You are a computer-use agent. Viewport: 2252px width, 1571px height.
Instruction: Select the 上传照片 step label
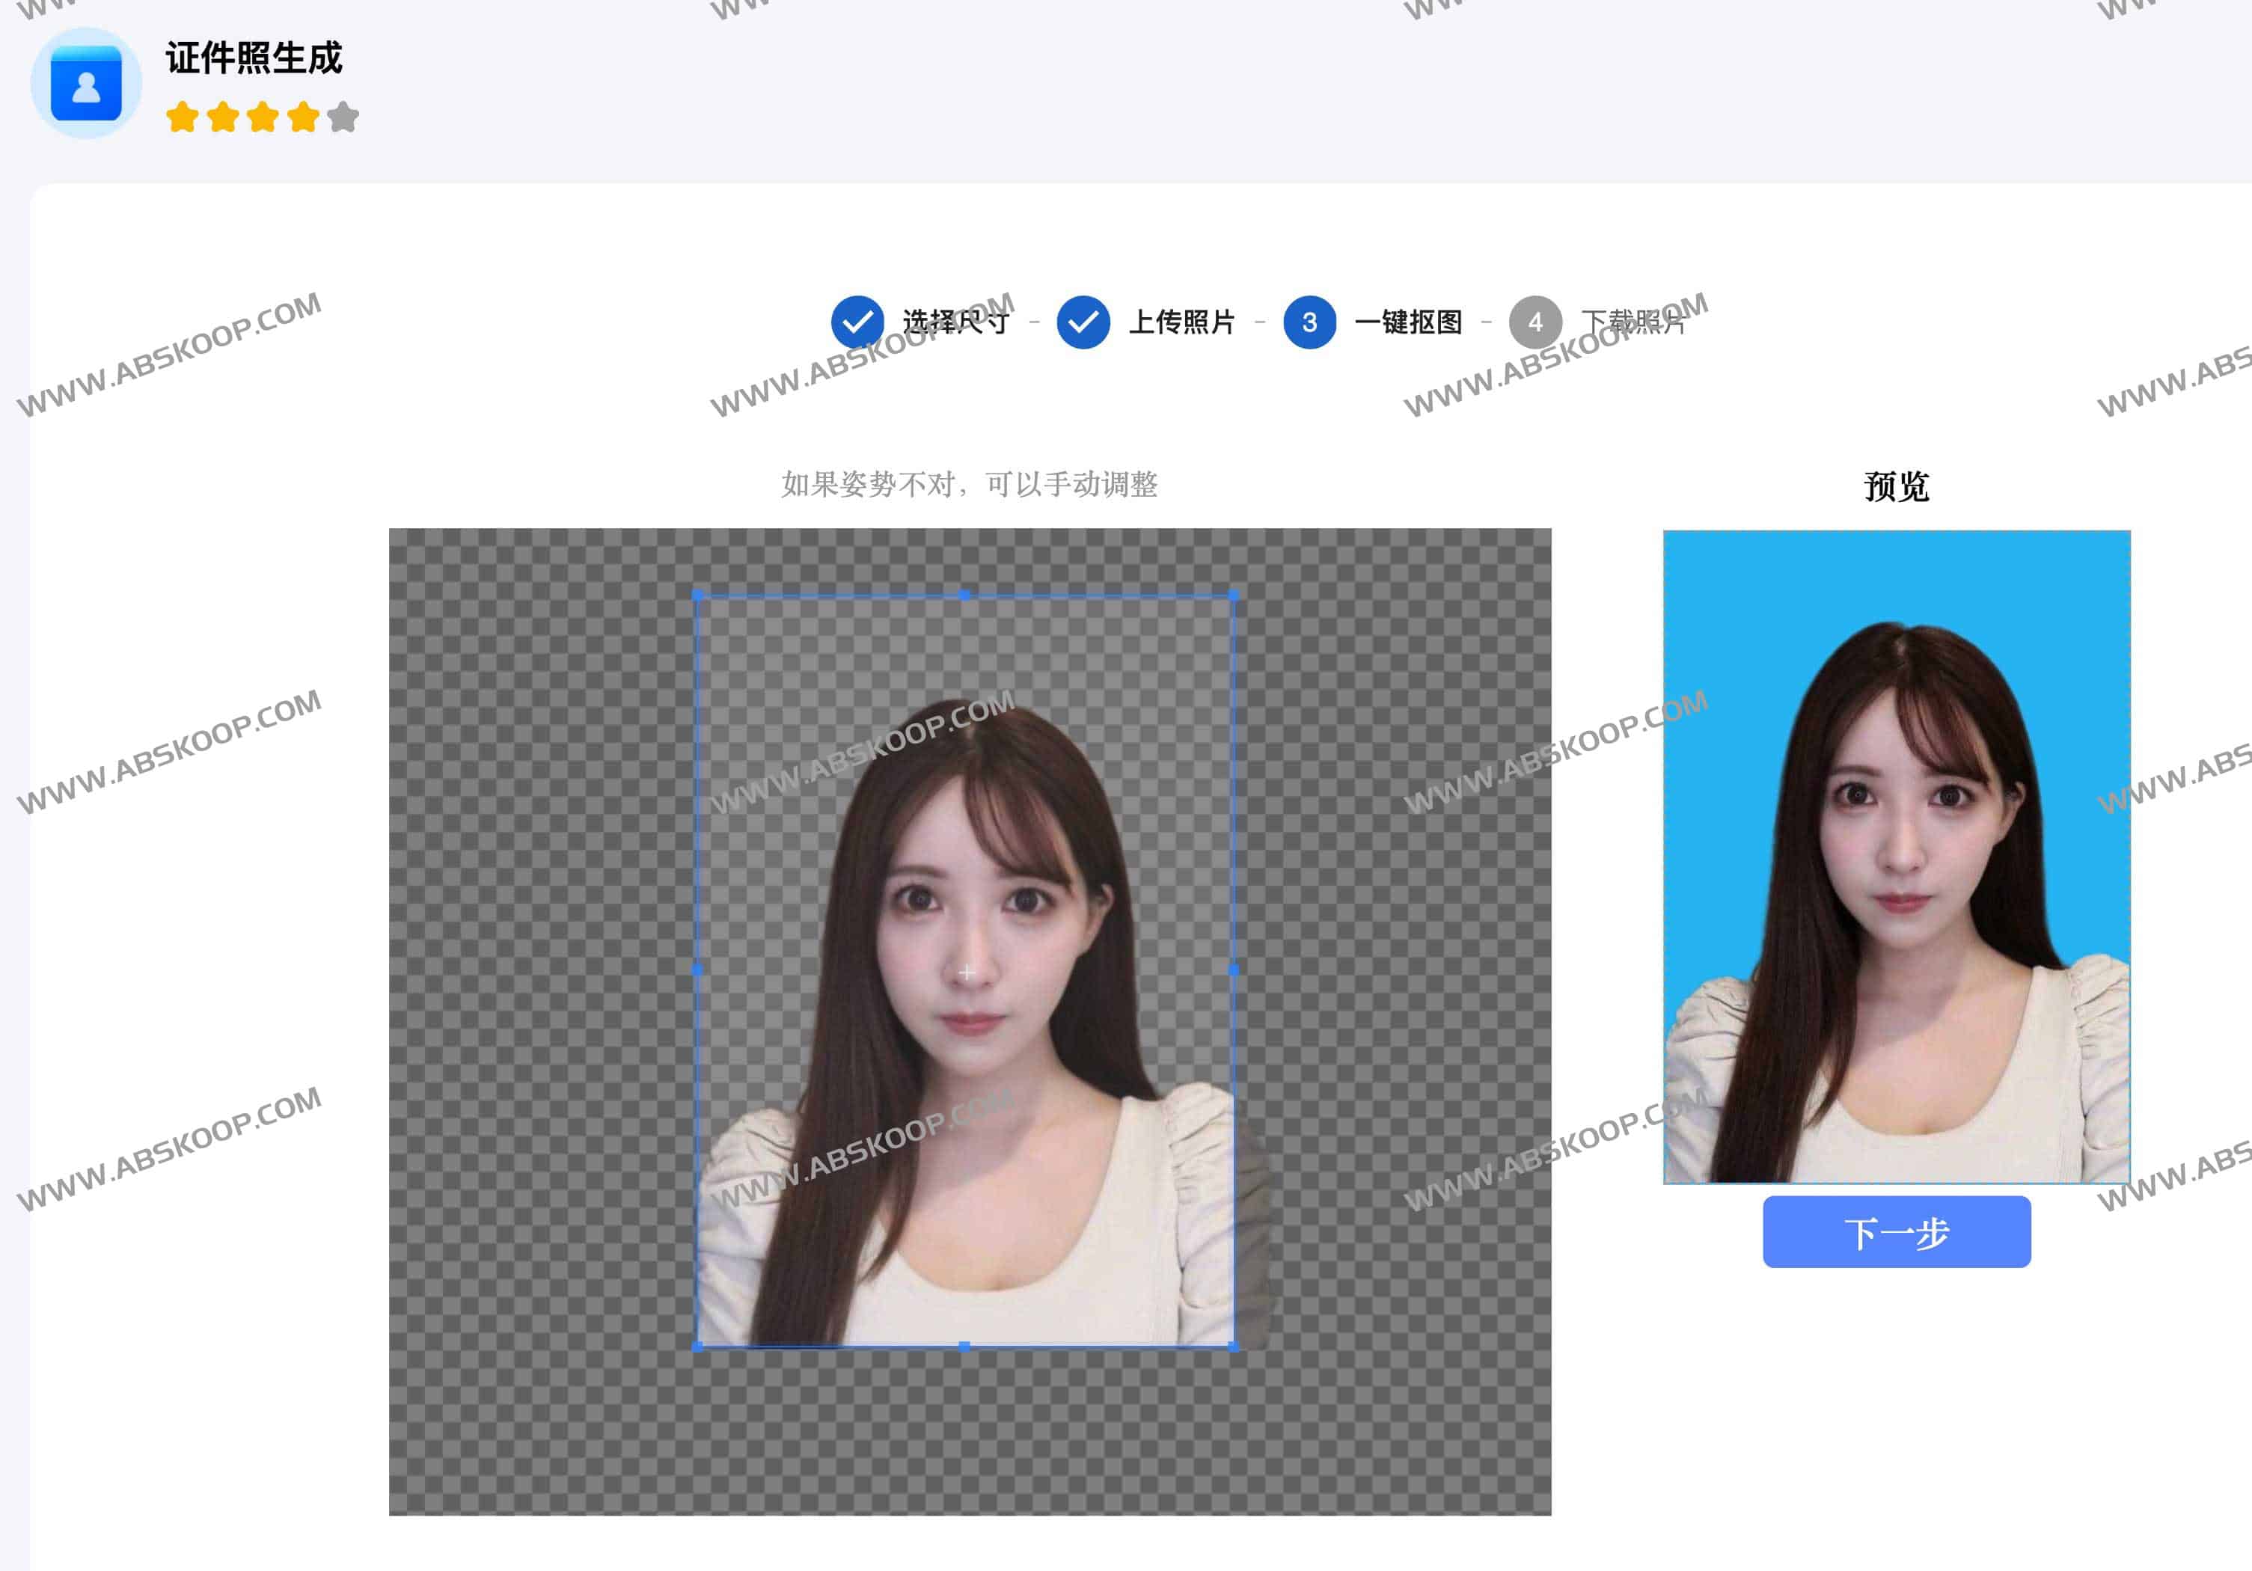pyautogui.click(x=1182, y=322)
